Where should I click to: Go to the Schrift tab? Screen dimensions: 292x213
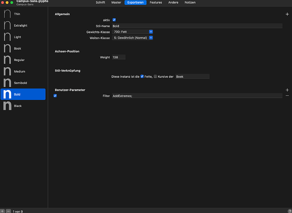pyautogui.click(x=100, y=3)
